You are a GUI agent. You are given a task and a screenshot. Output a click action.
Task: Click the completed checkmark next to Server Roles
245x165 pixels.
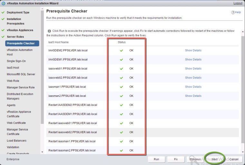3,37
